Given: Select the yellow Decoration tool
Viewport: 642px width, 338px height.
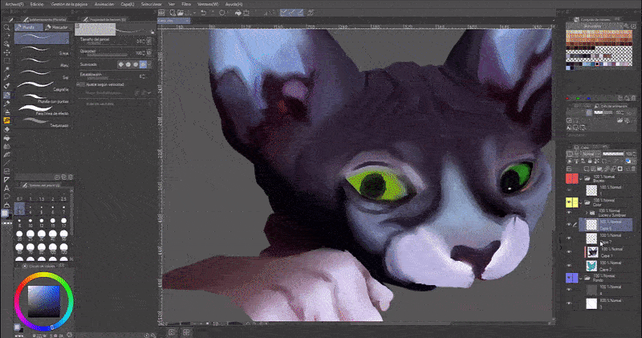Looking at the screenshot, I should [7, 120].
